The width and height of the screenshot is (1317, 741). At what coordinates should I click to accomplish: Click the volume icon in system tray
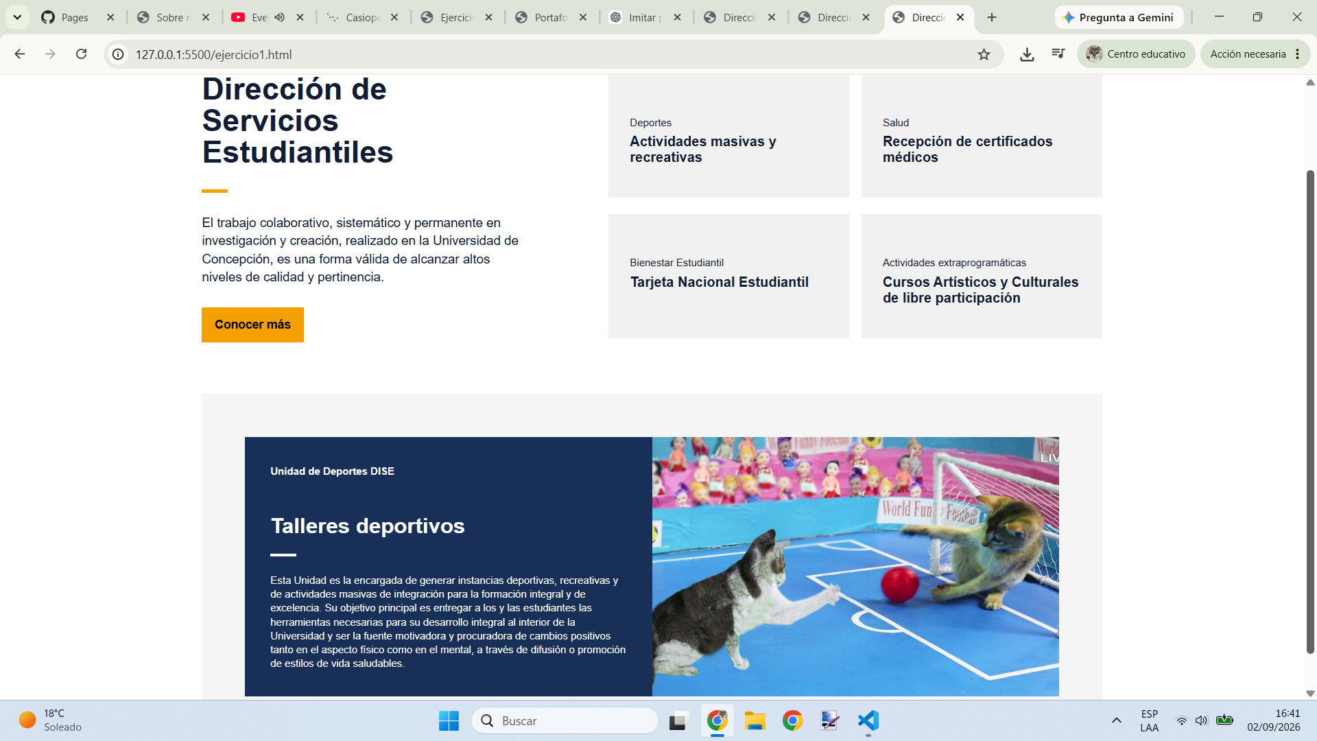tap(1201, 720)
